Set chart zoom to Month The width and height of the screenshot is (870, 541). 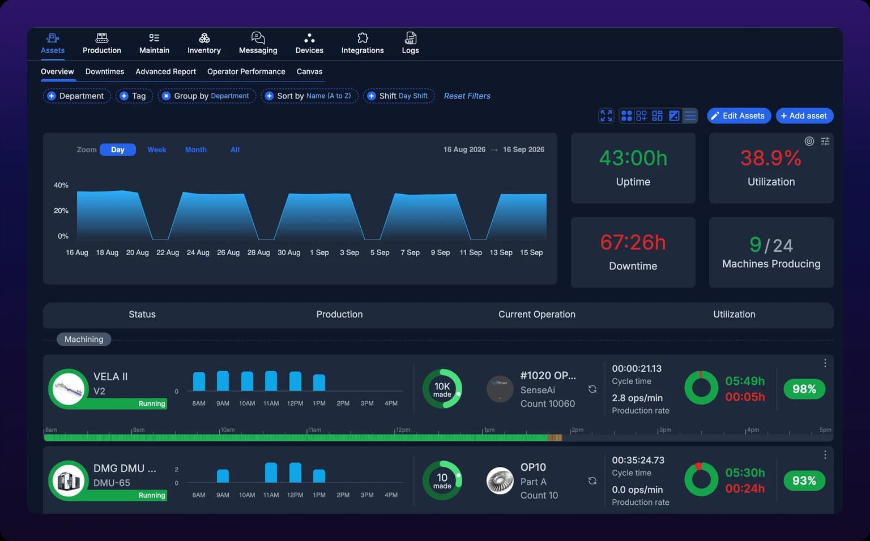coord(196,149)
